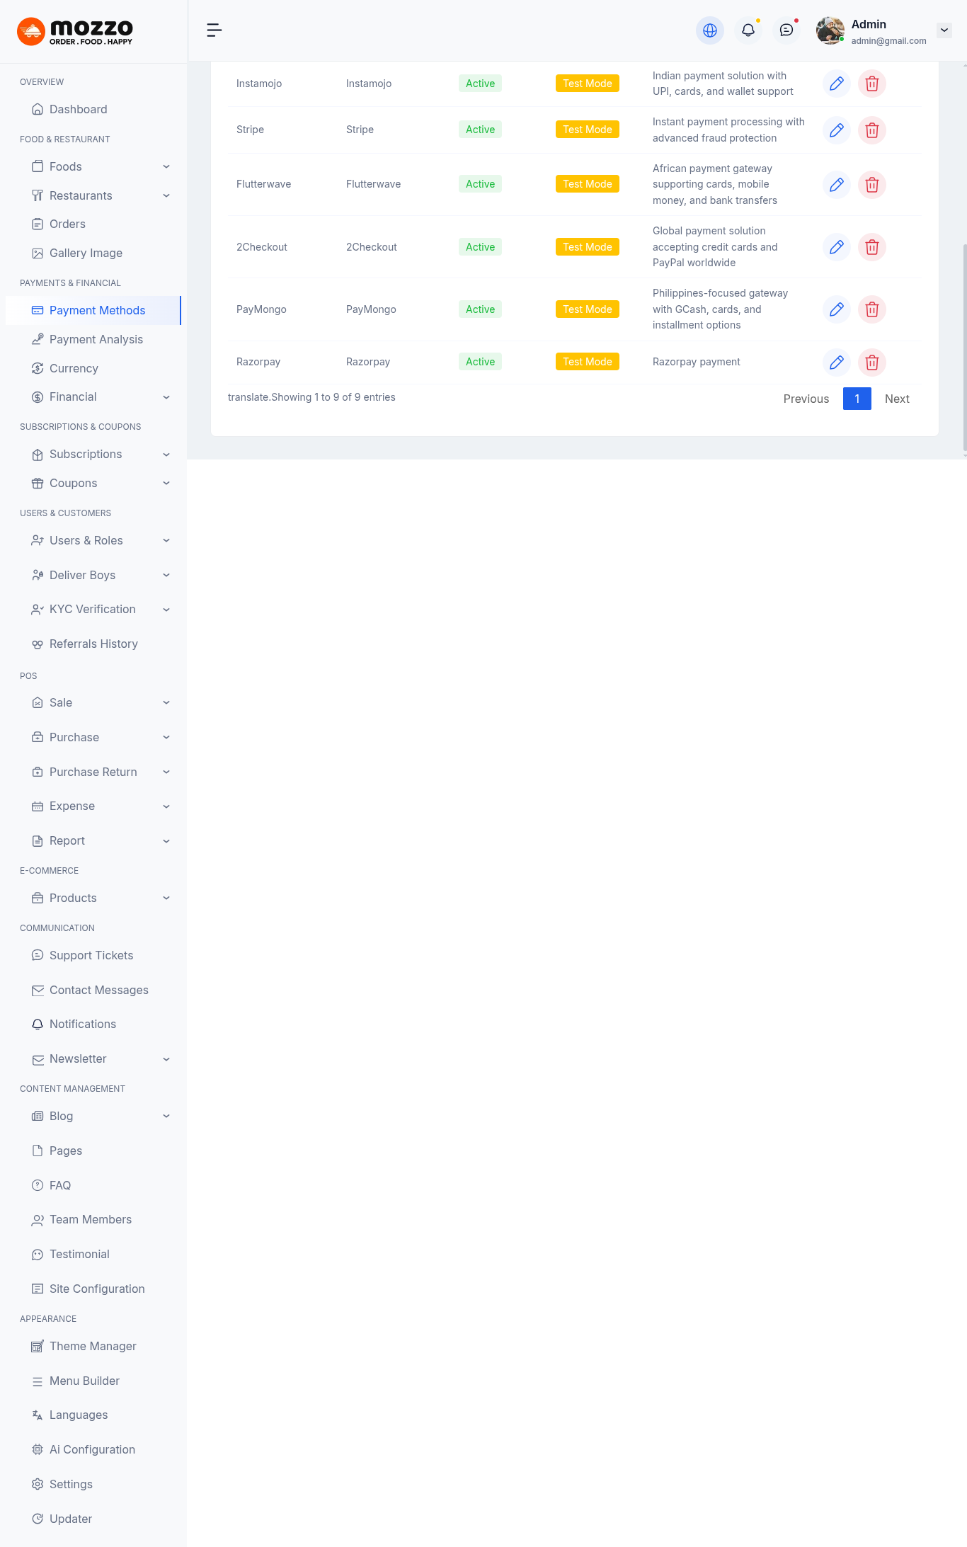The width and height of the screenshot is (967, 1547).
Task: Click the globe language icon
Action: [x=709, y=30]
